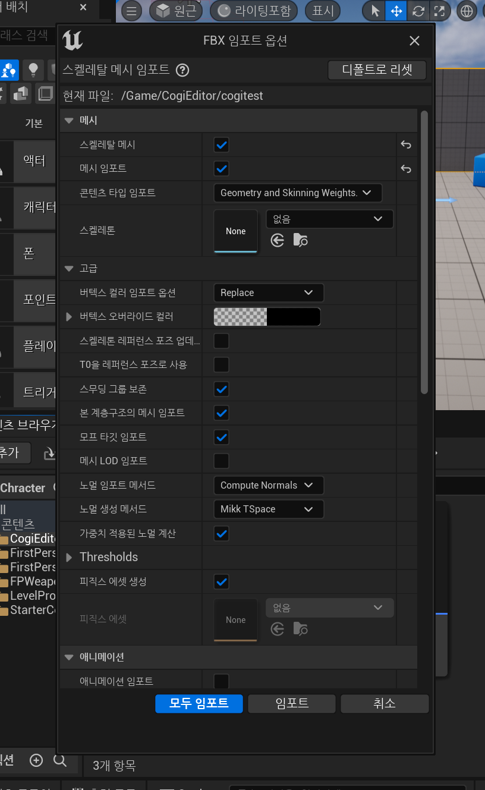Reset 메시 임포트 to default arrow
The width and height of the screenshot is (485, 790).
coord(406,169)
